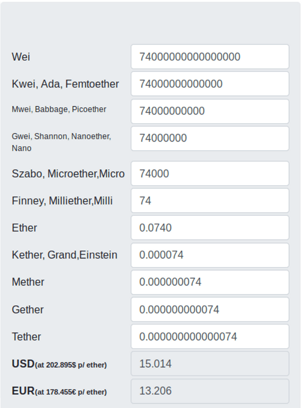Click the EUR converted value field
Viewport: 304px width, 408px height.
coord(210,391)
